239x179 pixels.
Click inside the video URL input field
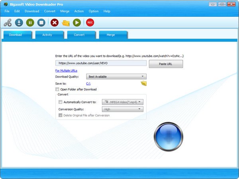pyautogui.click(x=101, y=63)
